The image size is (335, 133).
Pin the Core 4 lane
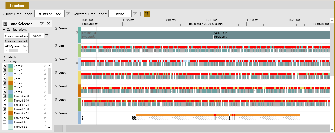(45, 83)
